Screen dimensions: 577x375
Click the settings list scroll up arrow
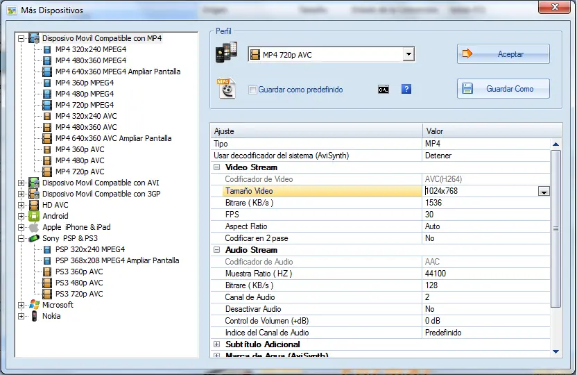point(556,144)
